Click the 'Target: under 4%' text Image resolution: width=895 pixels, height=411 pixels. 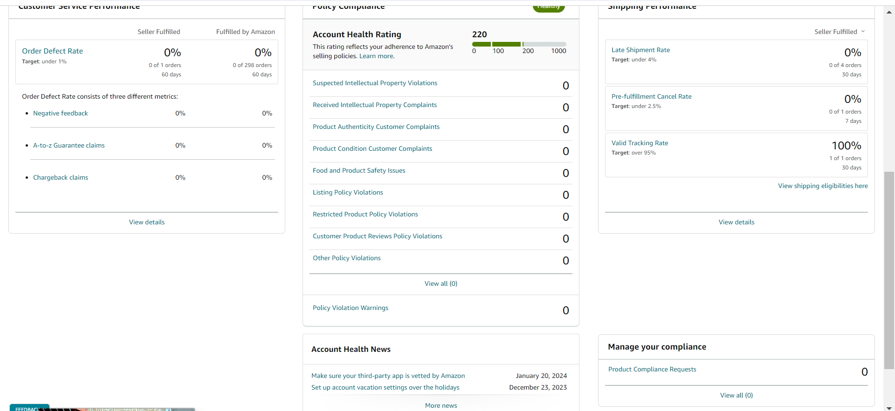point(634,60)
